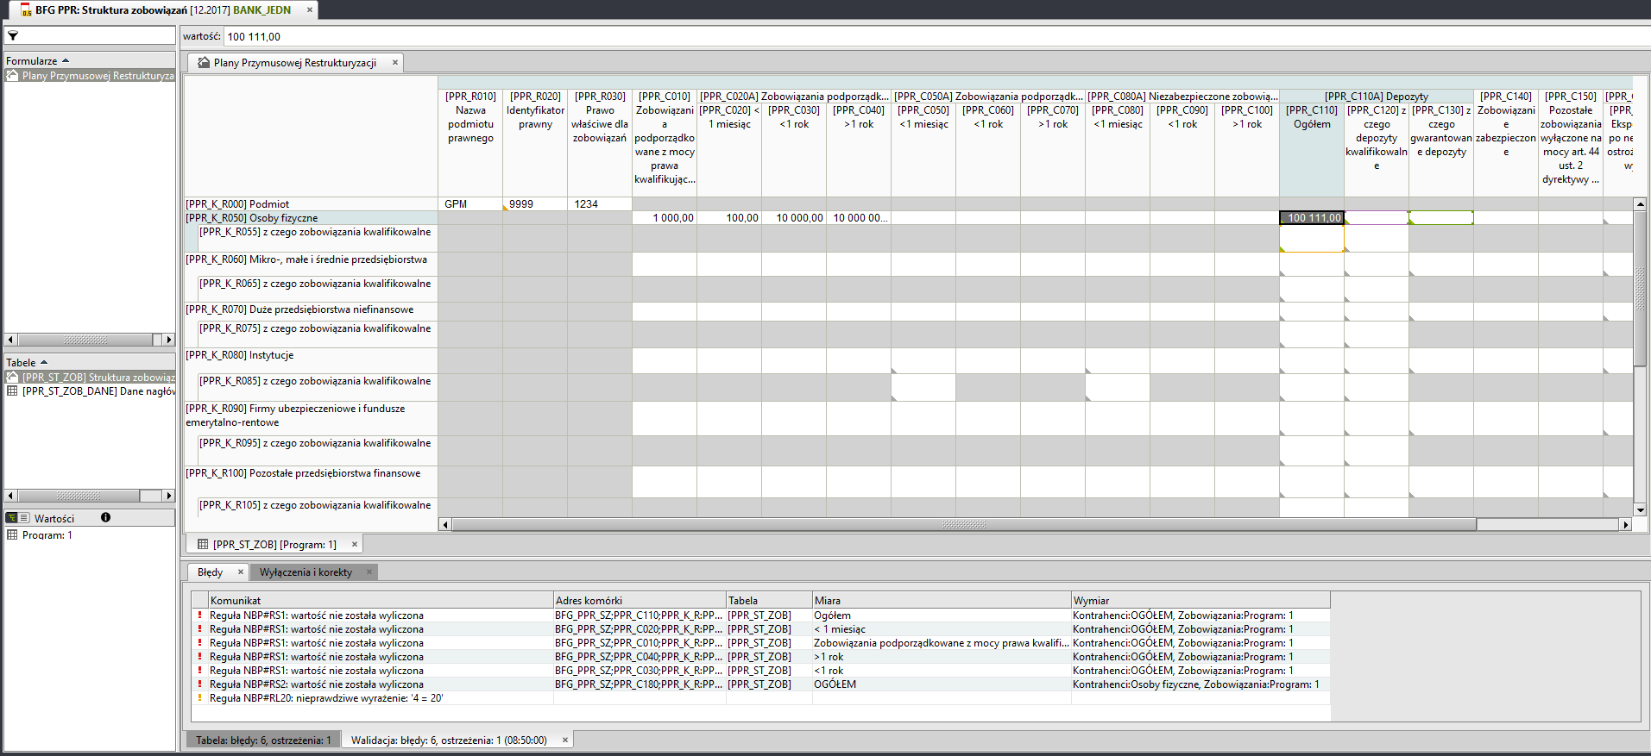This screenshot has height=756, width=1651.
Task: Click the grid icon on the PPR_ST_ZOB Program tab
Action: point(203,545)
